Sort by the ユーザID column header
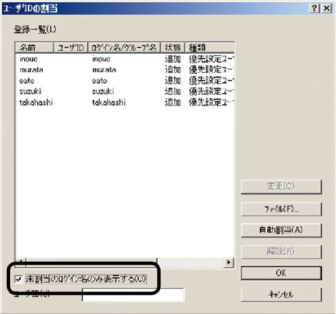The image size is (336, 314). (x=70, y=47)
